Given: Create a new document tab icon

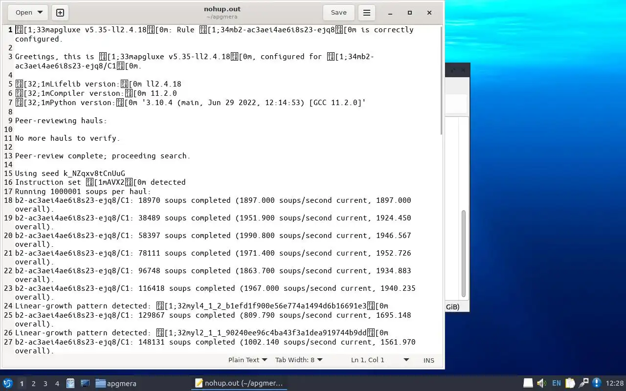Looking at the screenshot, I should coord(60,13).
